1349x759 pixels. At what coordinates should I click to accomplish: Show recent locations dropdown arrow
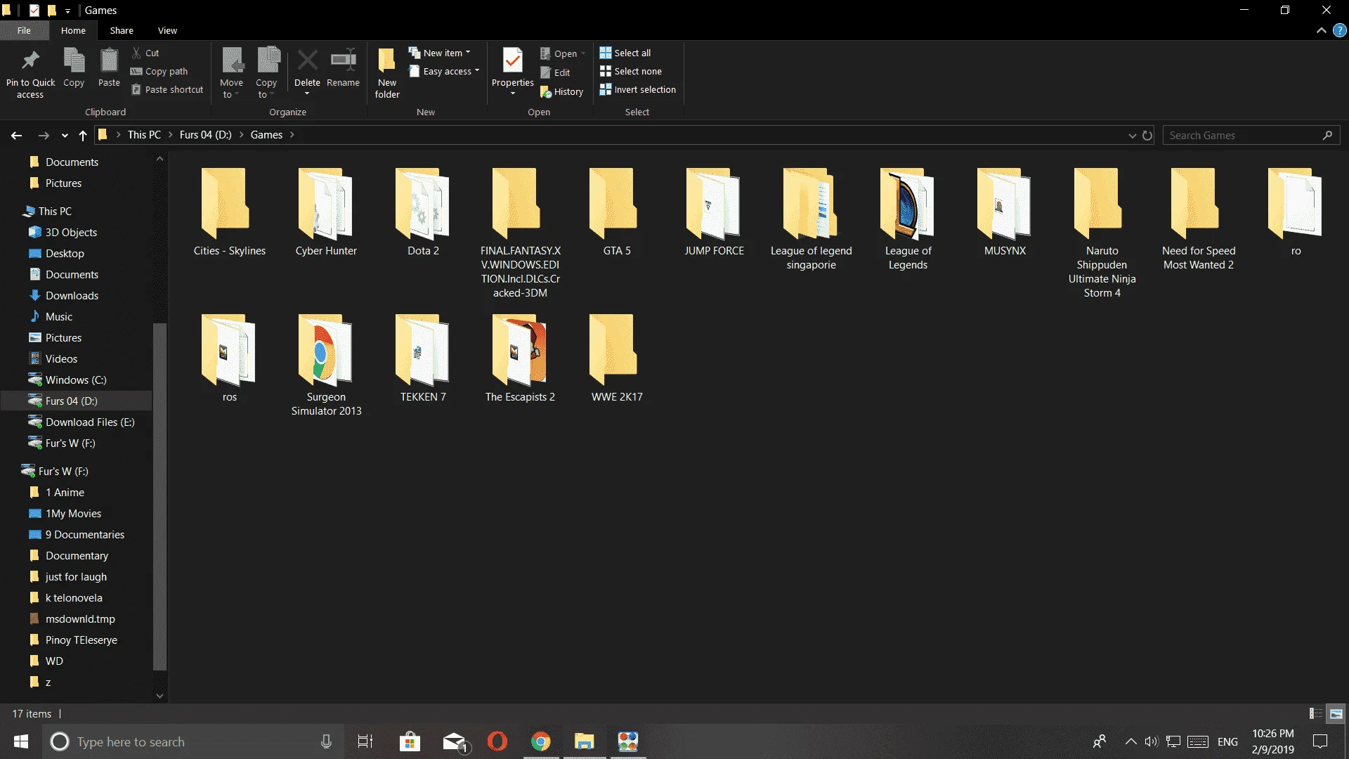(65, 135)
